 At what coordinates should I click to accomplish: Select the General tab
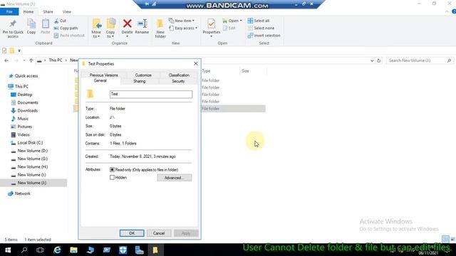point(100,80)
